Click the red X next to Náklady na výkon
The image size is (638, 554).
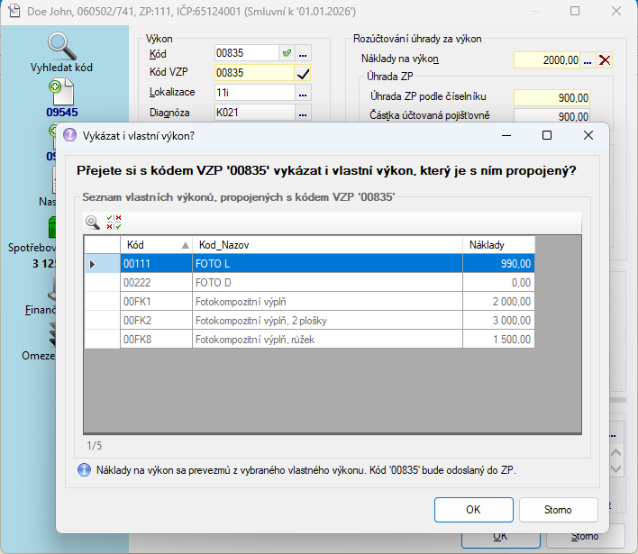[x=605, y=60]
